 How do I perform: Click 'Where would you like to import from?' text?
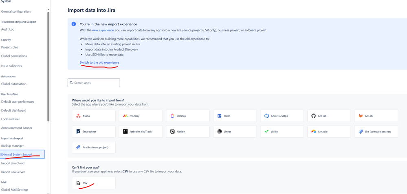click(98, 100)
